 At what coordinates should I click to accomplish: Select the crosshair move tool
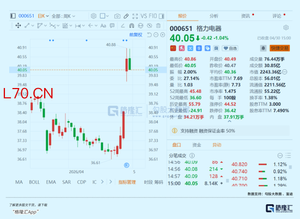(x=18, y=26)
